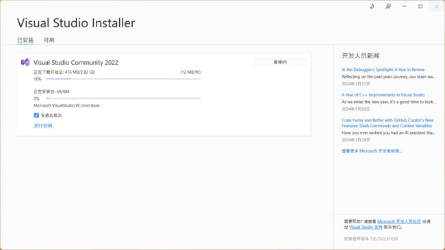Open the Visual Studio 支持 link

[366, 227]
